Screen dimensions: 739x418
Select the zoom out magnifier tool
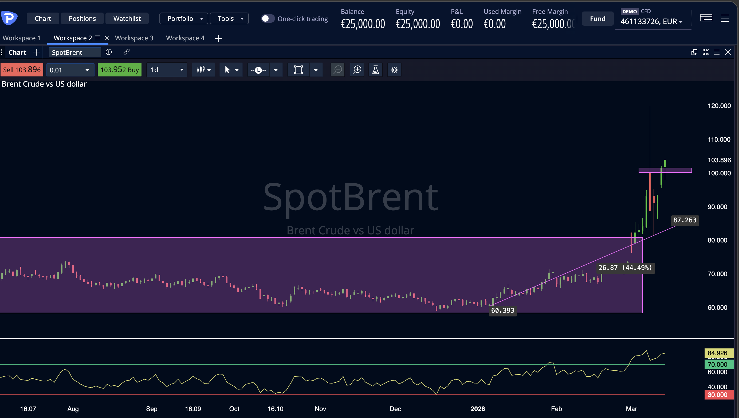pyautogui.click(x=338, y=70)
